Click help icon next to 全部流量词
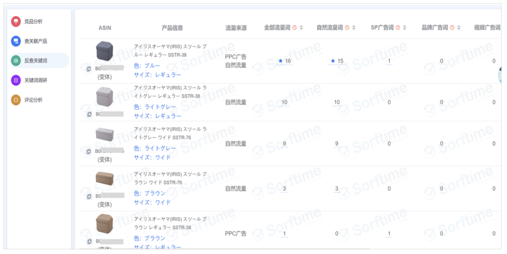The height and width of the screenshot is (254, 507). pos(295,28)
